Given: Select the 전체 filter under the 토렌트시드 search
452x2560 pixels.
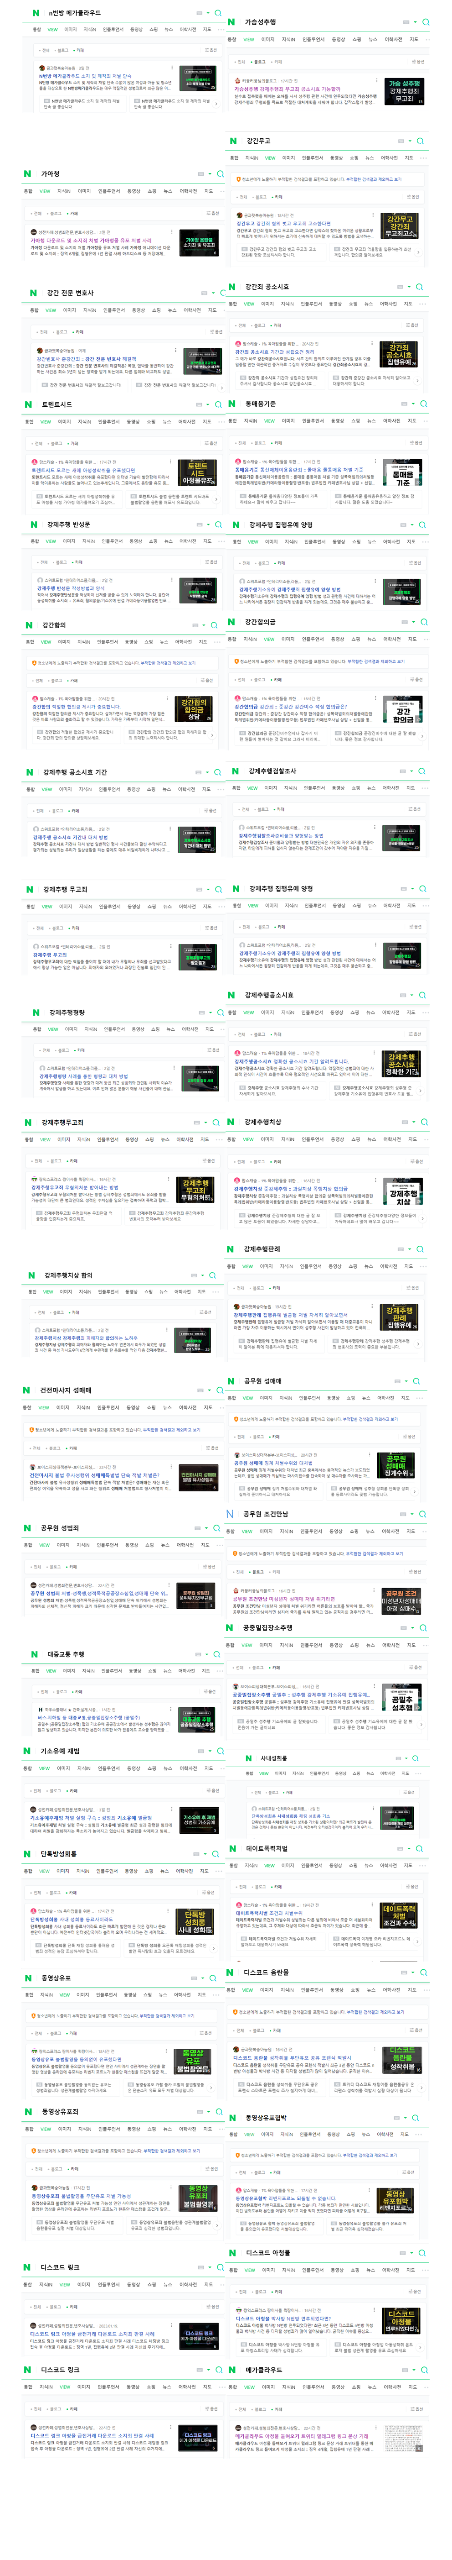Looking at the screenshot, I should pos(38,443).
